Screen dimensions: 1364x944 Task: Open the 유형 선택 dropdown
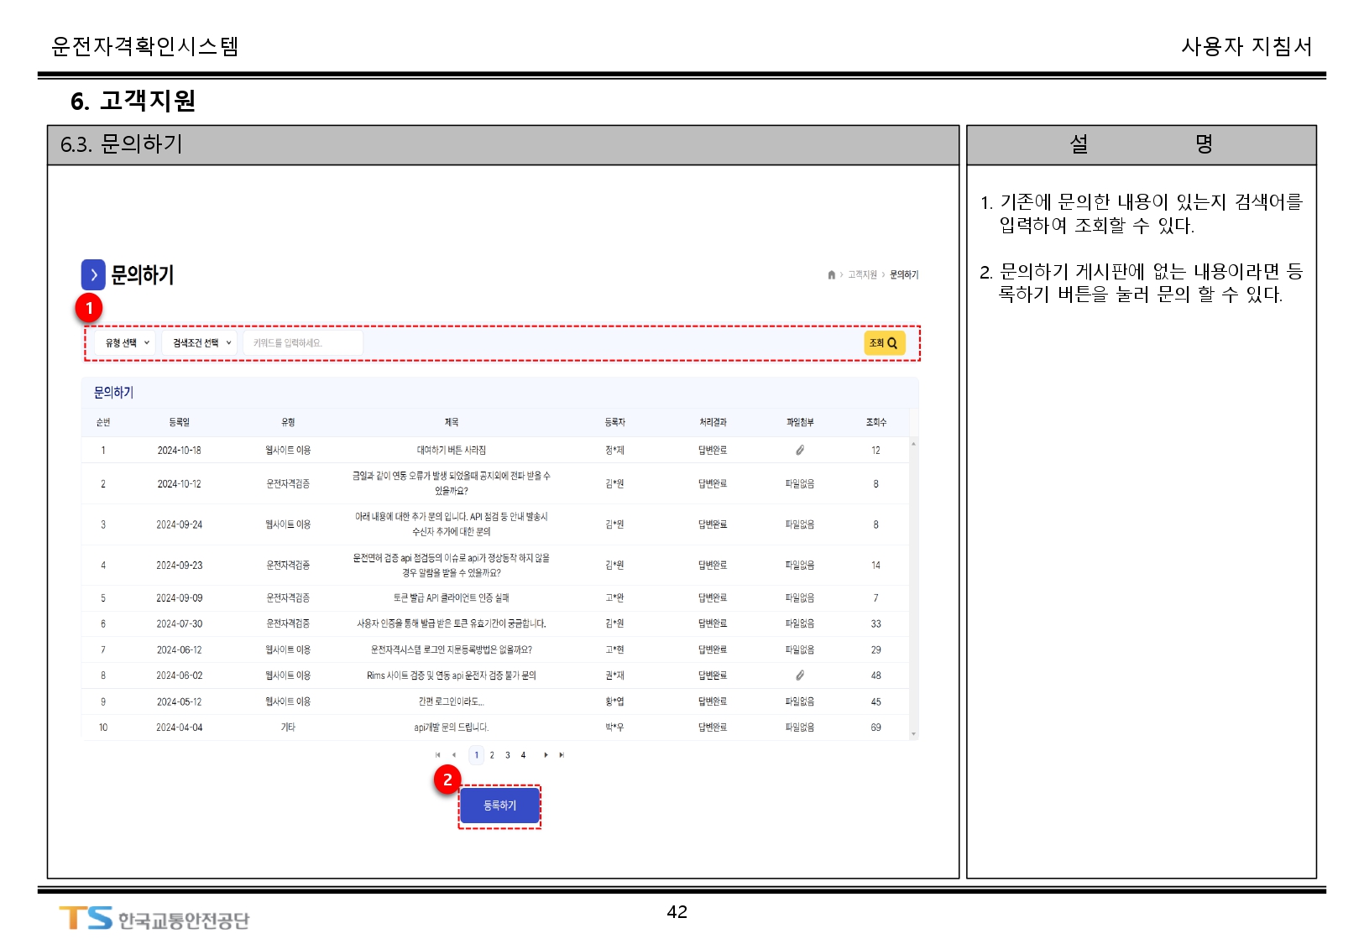pos(126,343)
